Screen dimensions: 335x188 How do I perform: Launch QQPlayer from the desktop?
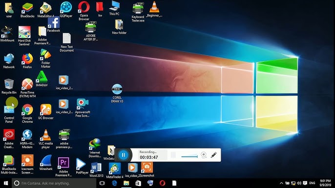pyautogui.click(x=66, y=10)
